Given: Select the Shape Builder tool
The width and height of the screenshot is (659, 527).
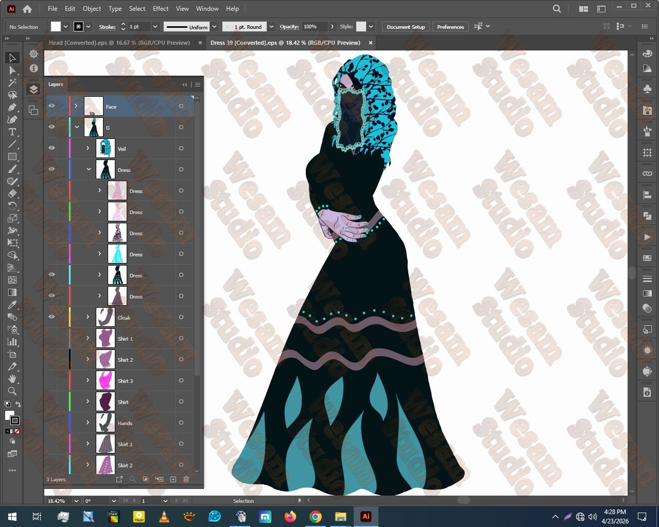Looking at the screenshot, I should coord(13,255).
